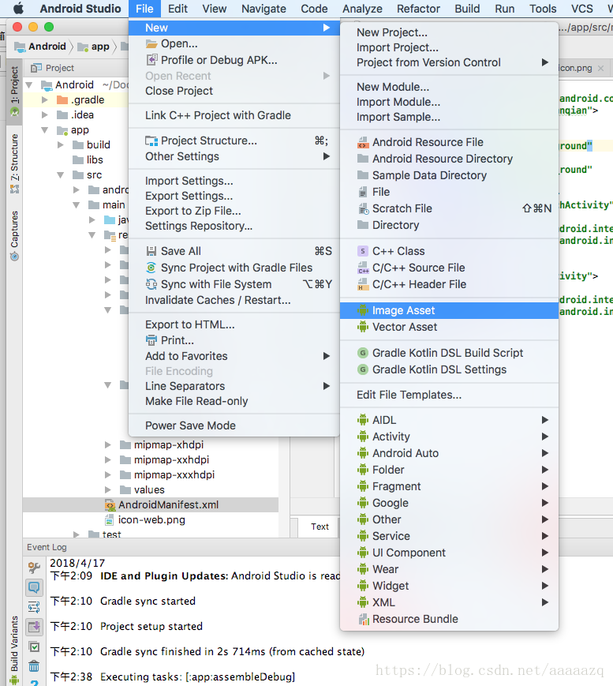613x686 pixels.
Task: Expand Line Separators submenu
Action: [x=326, y=386]
